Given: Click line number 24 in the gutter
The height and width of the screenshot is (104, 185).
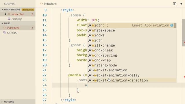Looking at the screenshot, I should [45, 85].
